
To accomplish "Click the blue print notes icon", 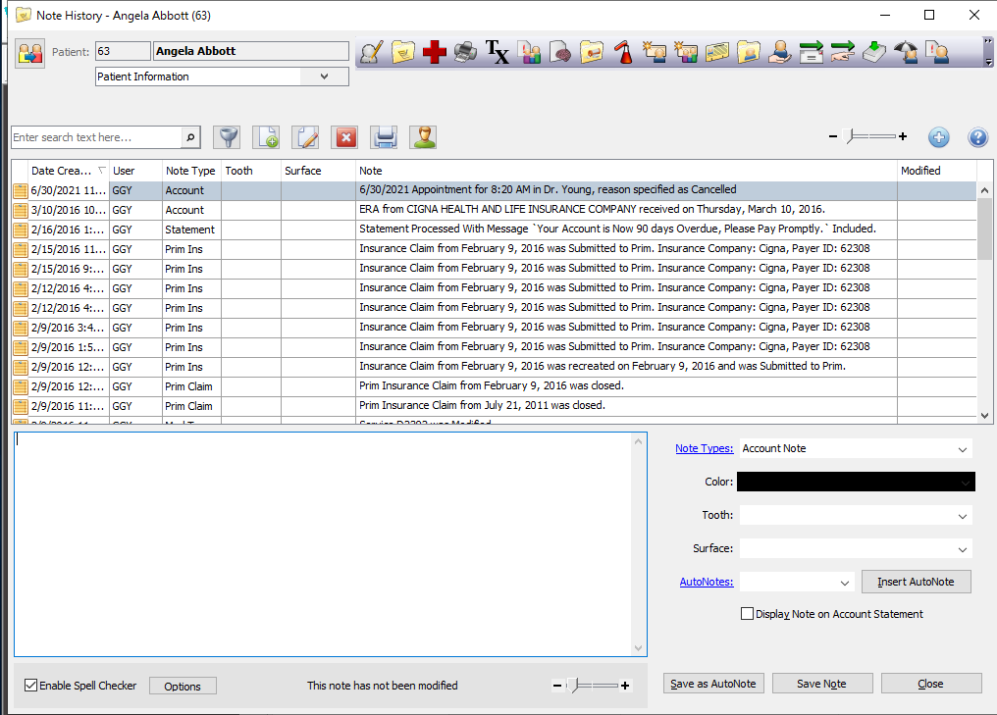I will pos(385,137).
